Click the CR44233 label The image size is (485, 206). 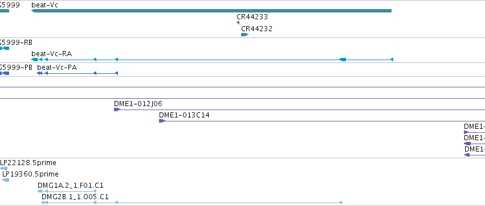(252, 17)
